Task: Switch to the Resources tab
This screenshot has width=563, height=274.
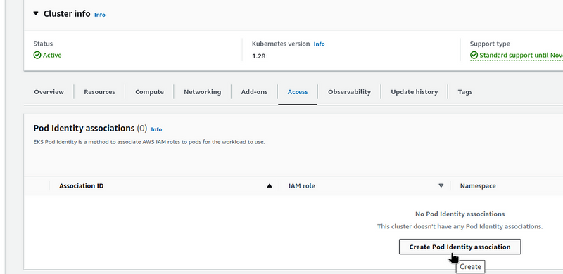Action: (99, 92)
